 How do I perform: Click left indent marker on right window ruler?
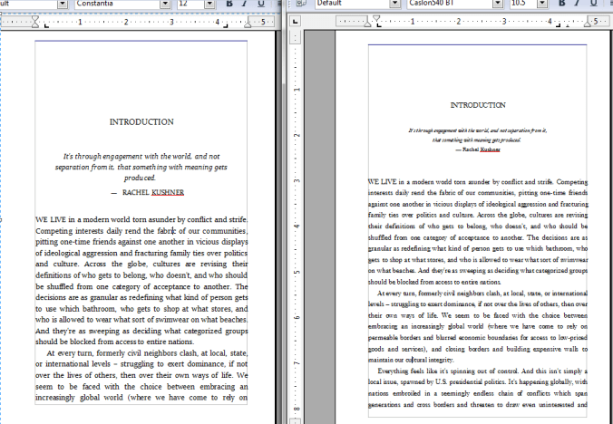click(367, 24)
